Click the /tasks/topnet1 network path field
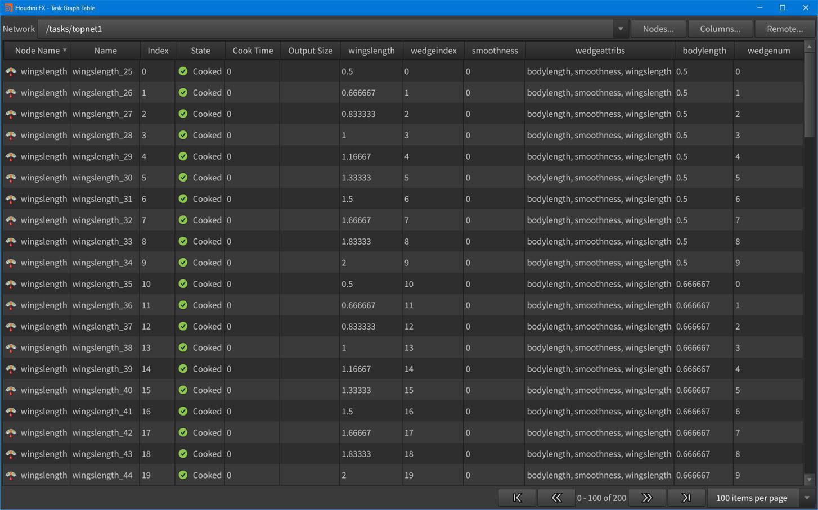 pyautogui.click(x=326, y=29)
